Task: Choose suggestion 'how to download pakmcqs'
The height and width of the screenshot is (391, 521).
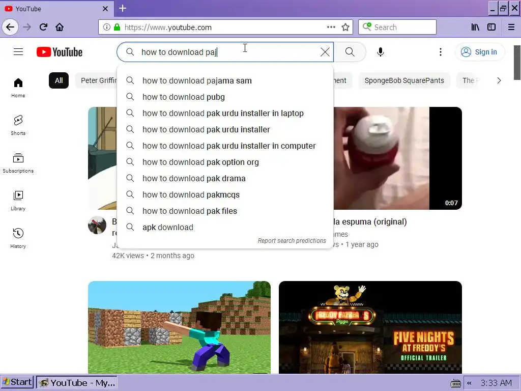Action: coord(225,195)
